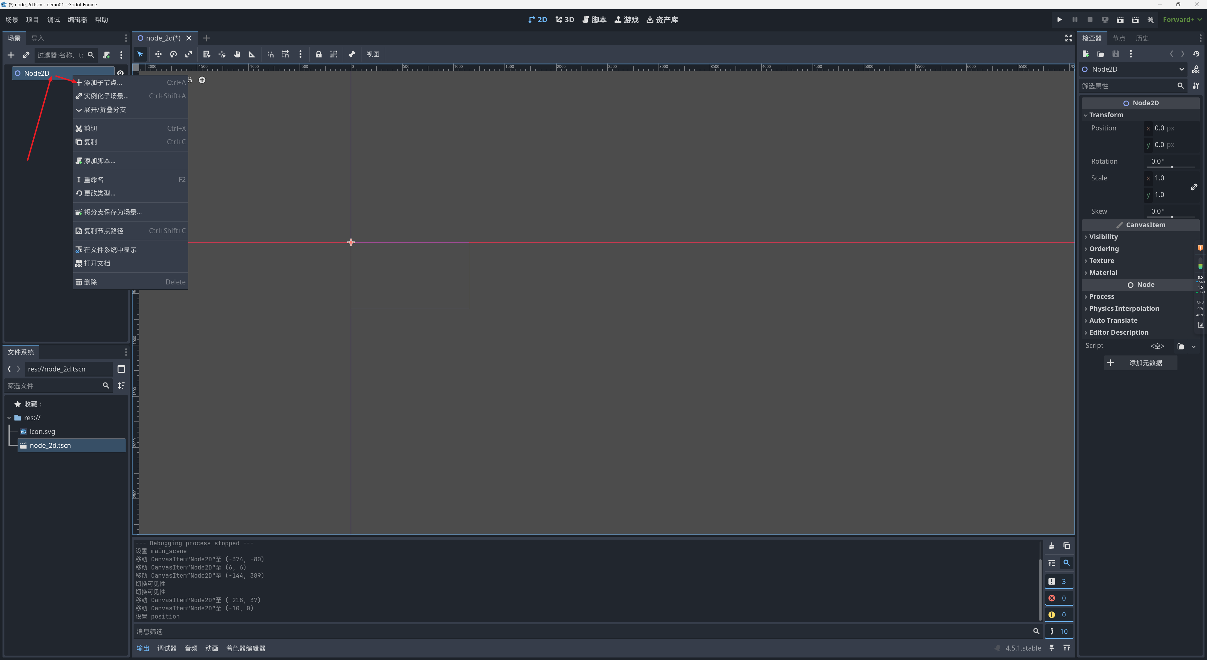
Task: Click the instance child scene link icon
Action: click(x=26, y=55)
